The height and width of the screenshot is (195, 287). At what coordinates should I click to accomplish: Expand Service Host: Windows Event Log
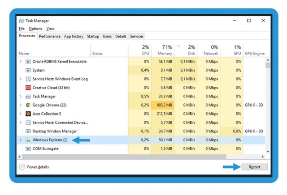point(21,79)
